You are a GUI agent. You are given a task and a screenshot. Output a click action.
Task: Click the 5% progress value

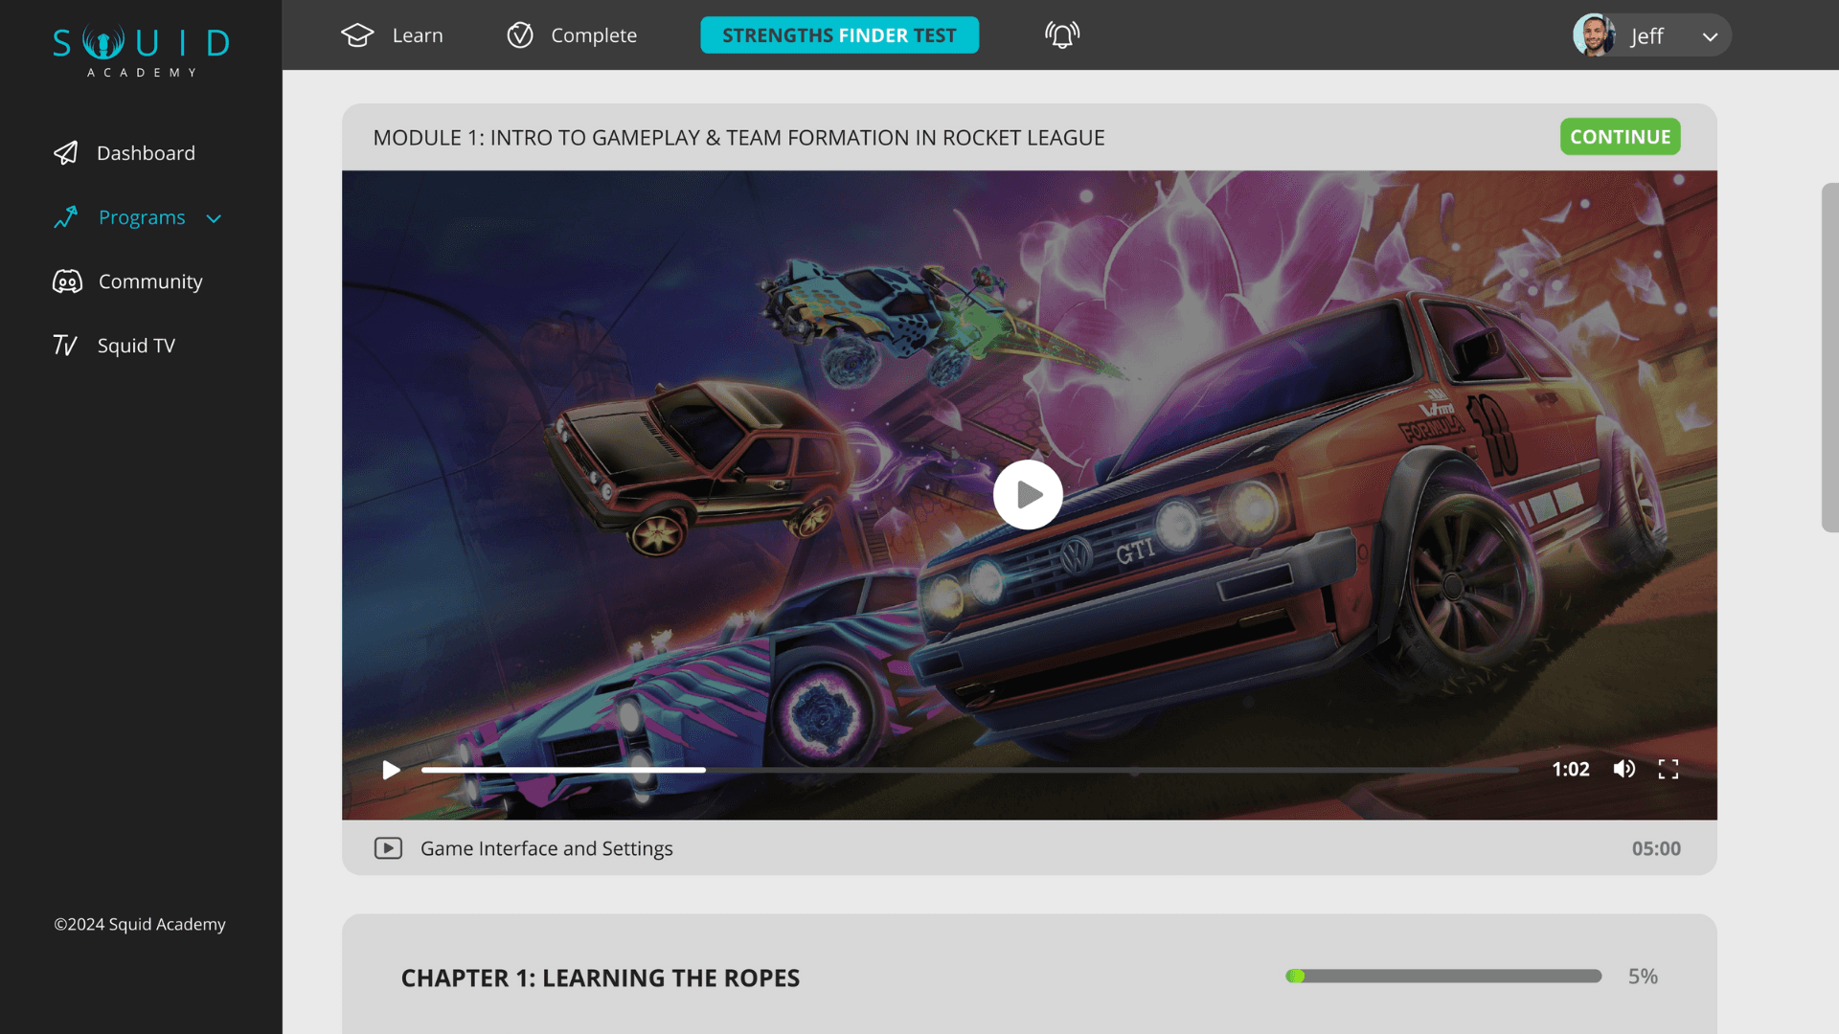tap(1643, 977)
